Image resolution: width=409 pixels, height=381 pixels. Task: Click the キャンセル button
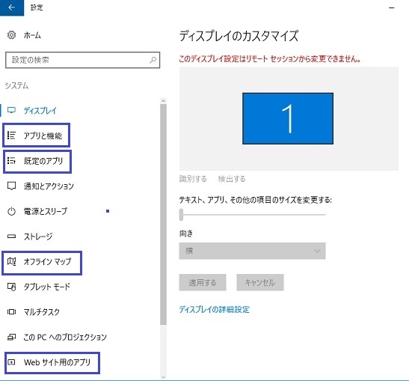(x=260, y=282)
